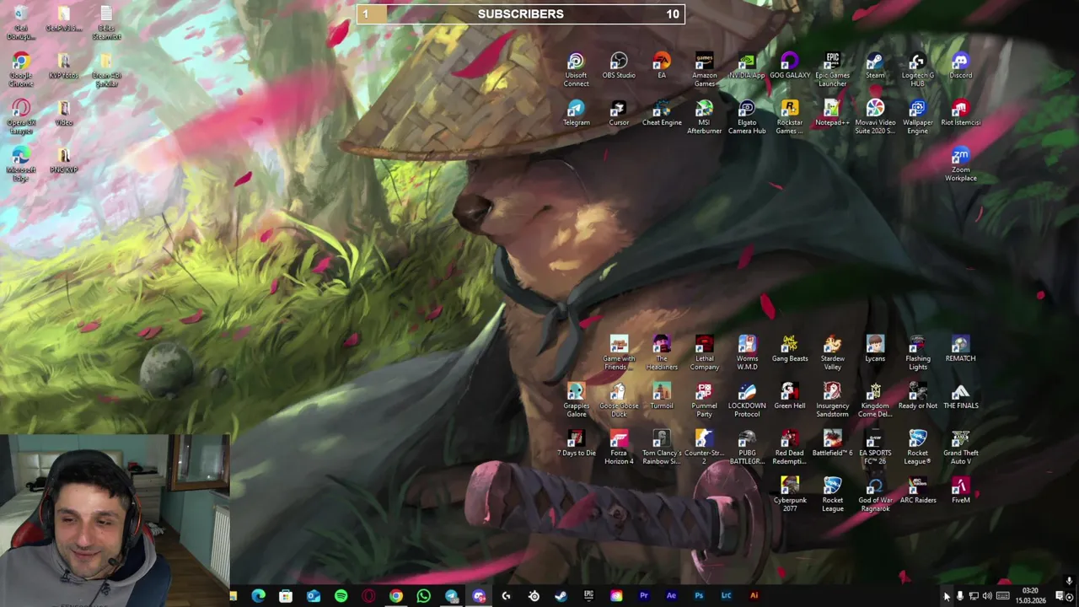The height and width of the screenshot is (607, 1079).
Task: Select the ARC Raiders desktop shortcut
Action: [917, 491]
